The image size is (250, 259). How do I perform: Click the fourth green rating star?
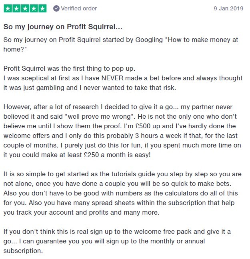point(34,8)
